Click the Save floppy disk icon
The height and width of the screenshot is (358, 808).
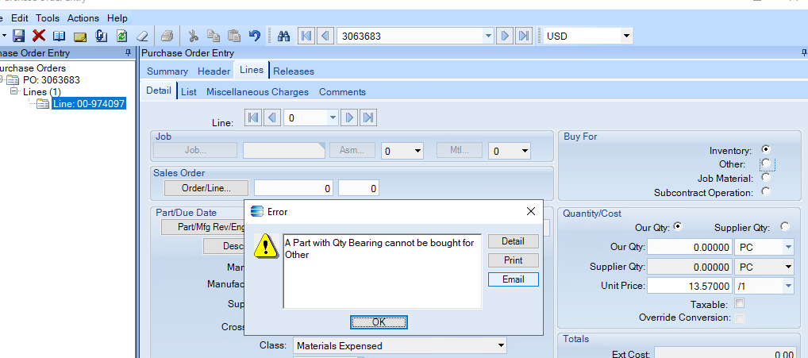(x=18, y=36)
